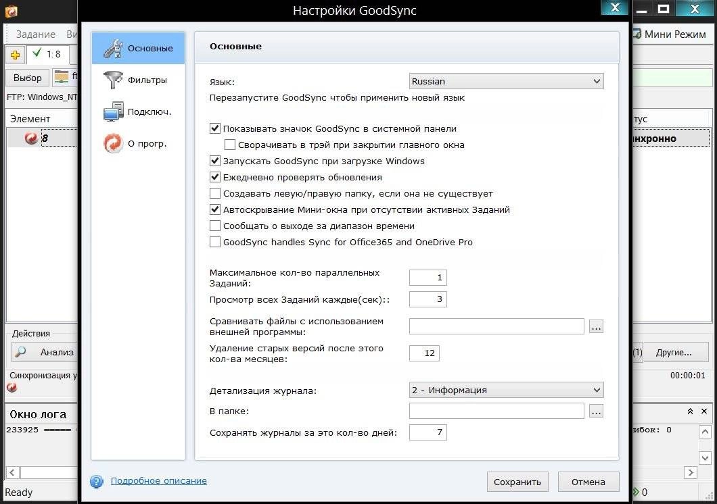717x504 pixels.
Task: Click the funnel icon beside Фильтры
Action: 113,80
